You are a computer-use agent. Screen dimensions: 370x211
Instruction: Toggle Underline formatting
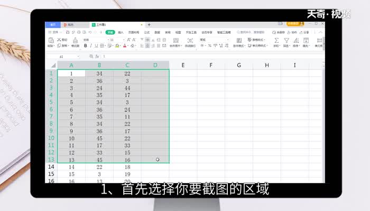tap(96, 46)
